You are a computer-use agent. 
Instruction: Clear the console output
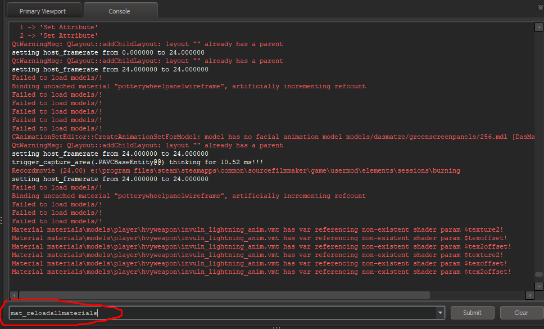521,313
